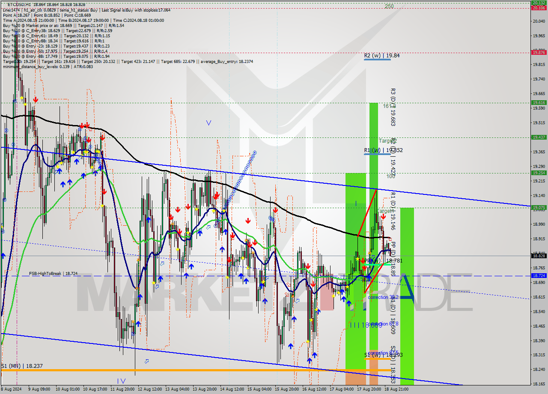Select the green 19.437 price tag
548x394 pixels.
(538, 137)
